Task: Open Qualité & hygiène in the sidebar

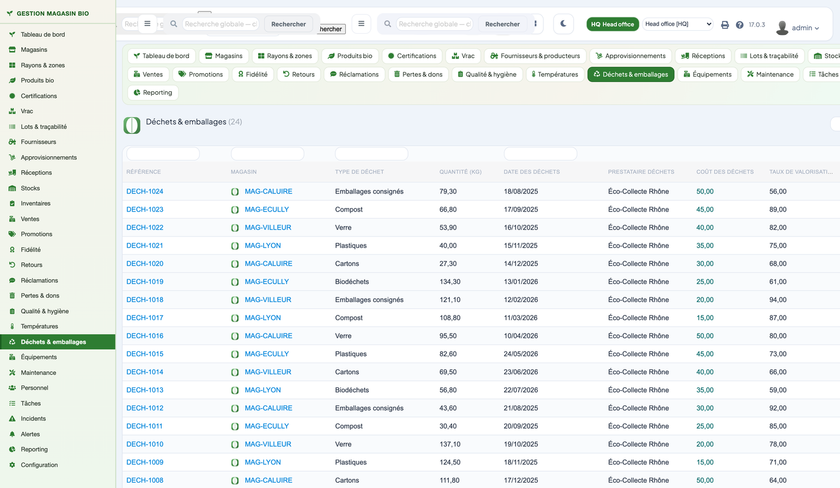Action: (58, 311)
